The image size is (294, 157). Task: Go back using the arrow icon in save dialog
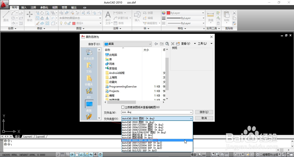tap(156, 44)
